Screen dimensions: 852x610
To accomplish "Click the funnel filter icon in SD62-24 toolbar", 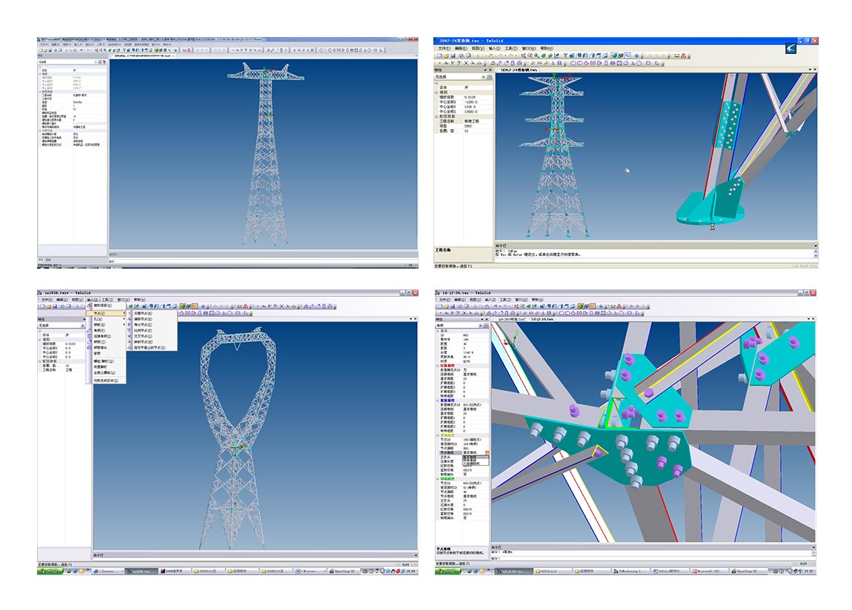I will point(565,56).
